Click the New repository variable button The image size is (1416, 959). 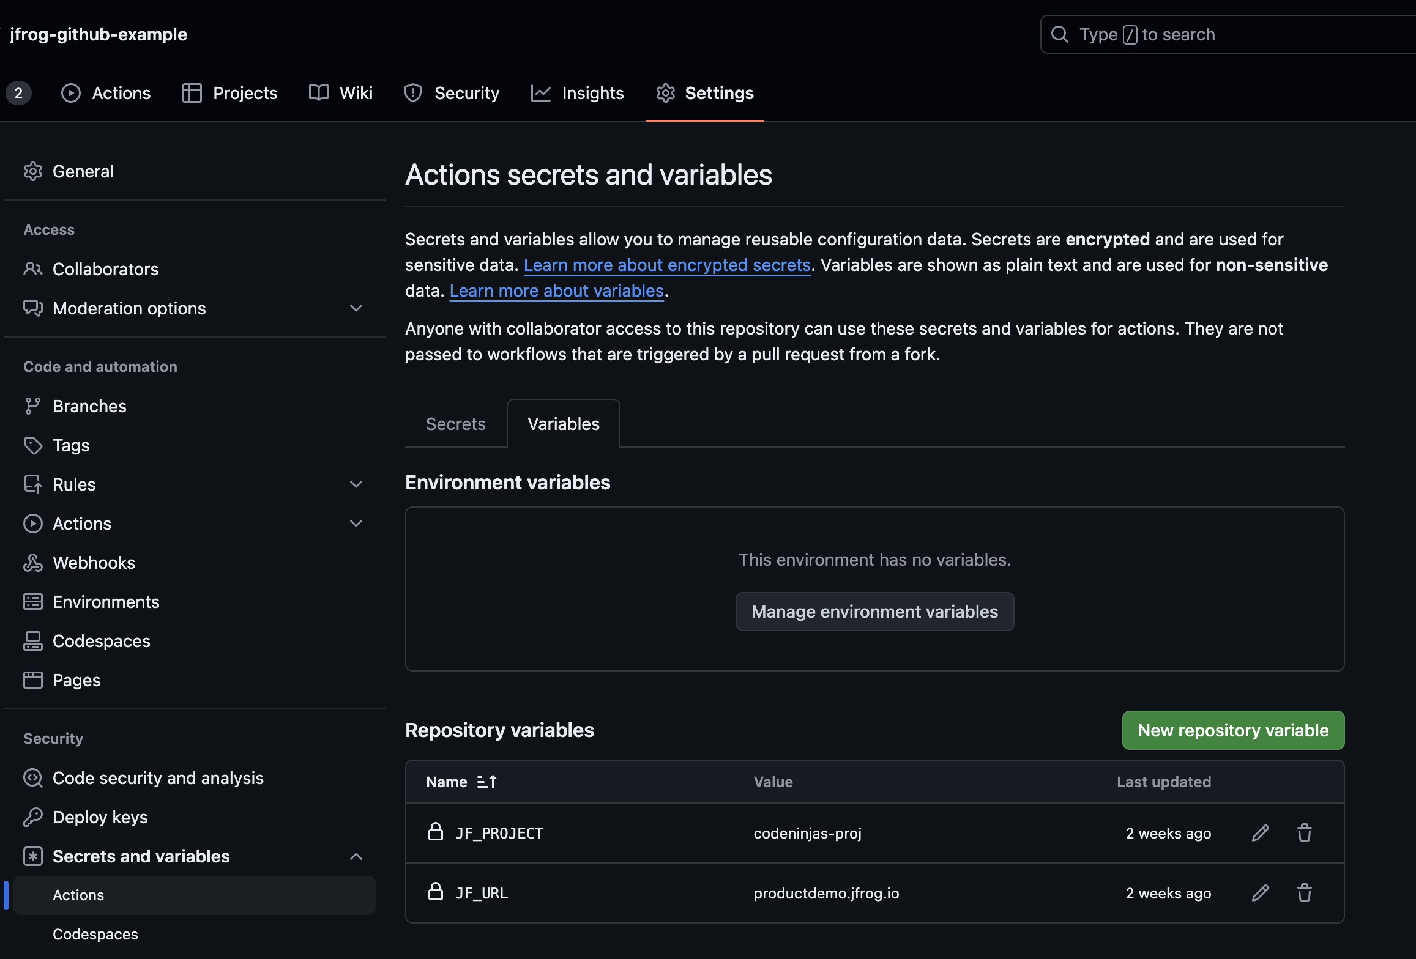[1232, 730]
